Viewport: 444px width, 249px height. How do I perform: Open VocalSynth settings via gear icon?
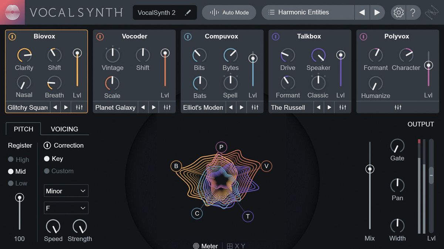coord(398,12)
